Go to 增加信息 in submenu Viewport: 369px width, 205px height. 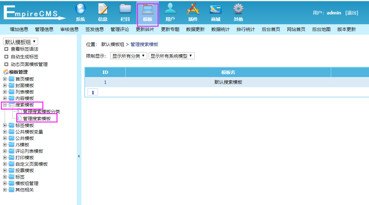[x=19, y=29]
